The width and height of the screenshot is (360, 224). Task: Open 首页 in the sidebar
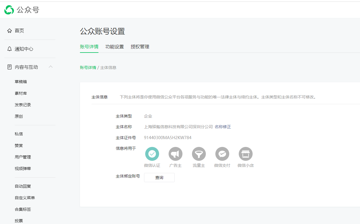click(x=19, y=31)
